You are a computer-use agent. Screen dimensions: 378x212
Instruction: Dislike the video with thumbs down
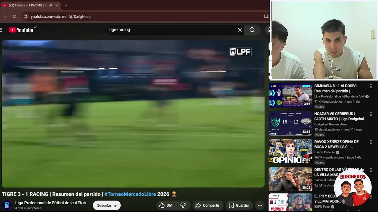[x=183, y=205]
